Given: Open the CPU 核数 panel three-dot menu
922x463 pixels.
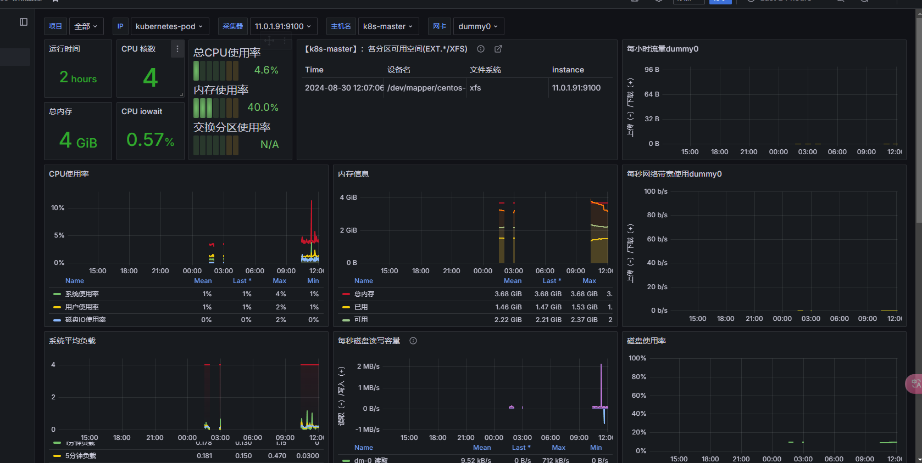Looking at the screenshot, I should pyautogui.click(x=177, y=49).
